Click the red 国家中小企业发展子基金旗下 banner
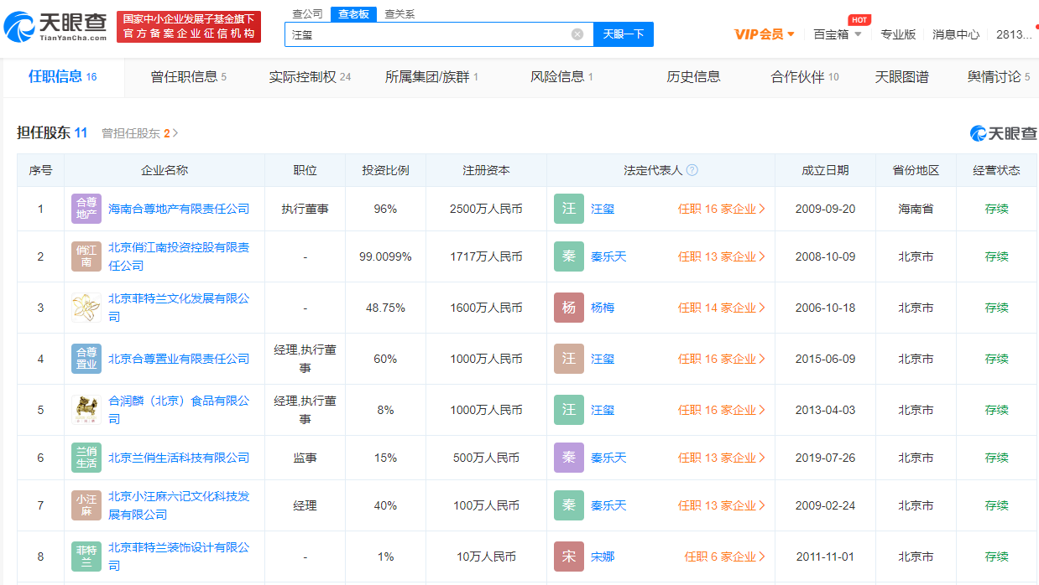This screenshot has width=1039, height=585. (189, 27)
